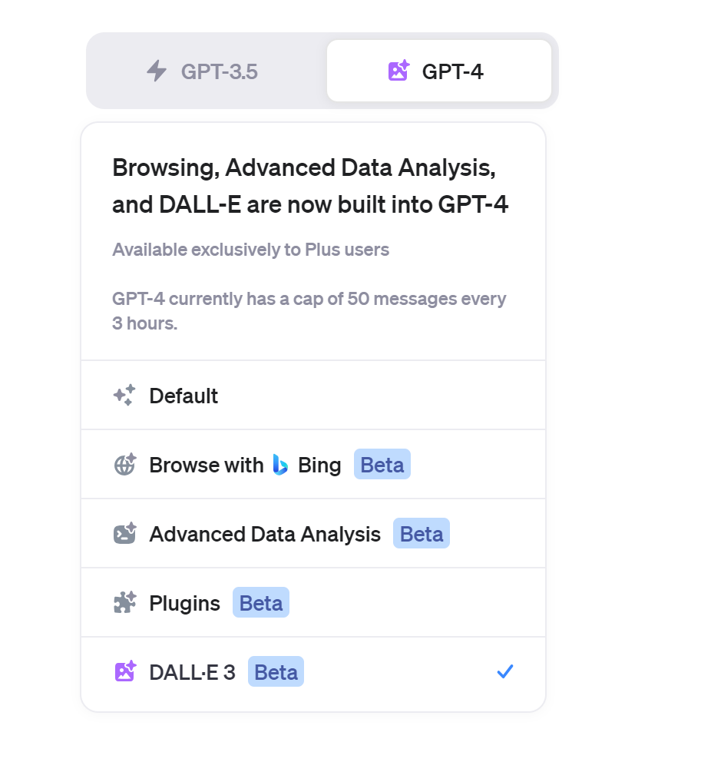
Task: Click the GPT-3.5 lightning bolt icon
Action: pyautogui.click(x=157, y=71)
